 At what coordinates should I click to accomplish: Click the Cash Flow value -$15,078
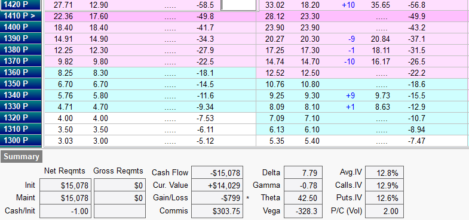point(217,172)
